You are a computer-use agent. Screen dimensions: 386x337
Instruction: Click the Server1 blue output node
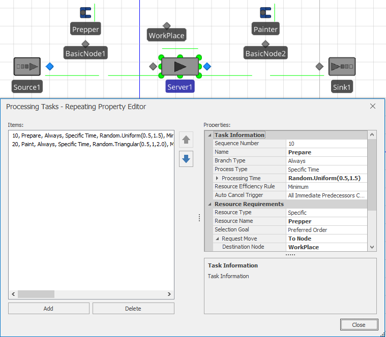(207, 66)
